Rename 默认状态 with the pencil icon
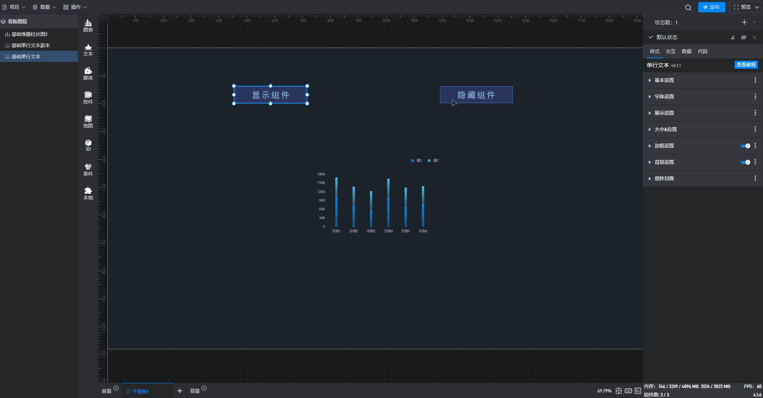The height and width of the screenshot is (398, 763). click(x=733, y=37)
